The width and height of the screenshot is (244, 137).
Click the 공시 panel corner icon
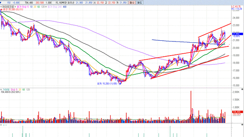(x=242, y=124)
